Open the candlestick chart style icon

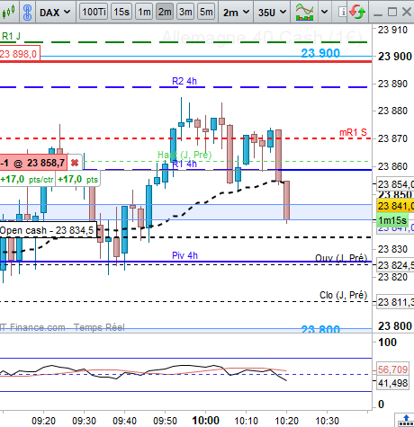pyautogui.click(x=8, y=12)
